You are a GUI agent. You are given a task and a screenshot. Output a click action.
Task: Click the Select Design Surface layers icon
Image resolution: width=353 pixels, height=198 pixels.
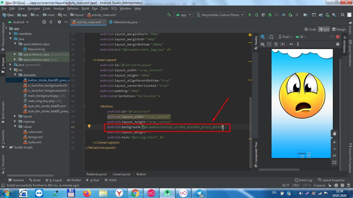[263, 37]
